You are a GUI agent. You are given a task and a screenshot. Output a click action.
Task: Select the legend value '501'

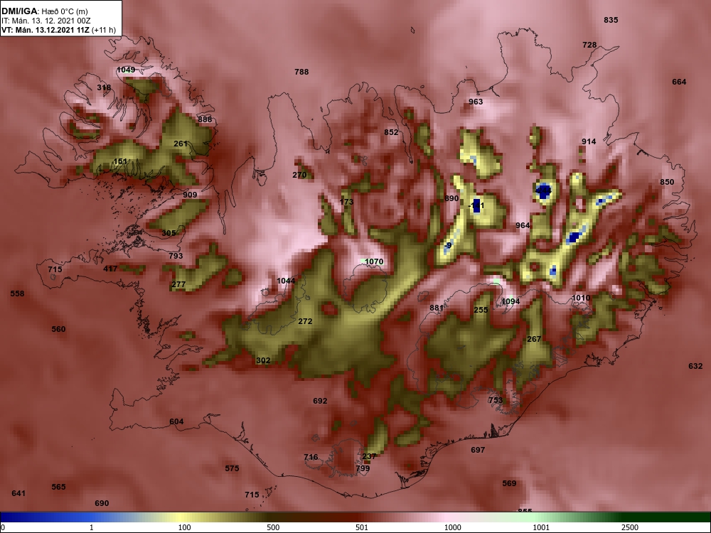pyautogui.click(x=361, y=527)
